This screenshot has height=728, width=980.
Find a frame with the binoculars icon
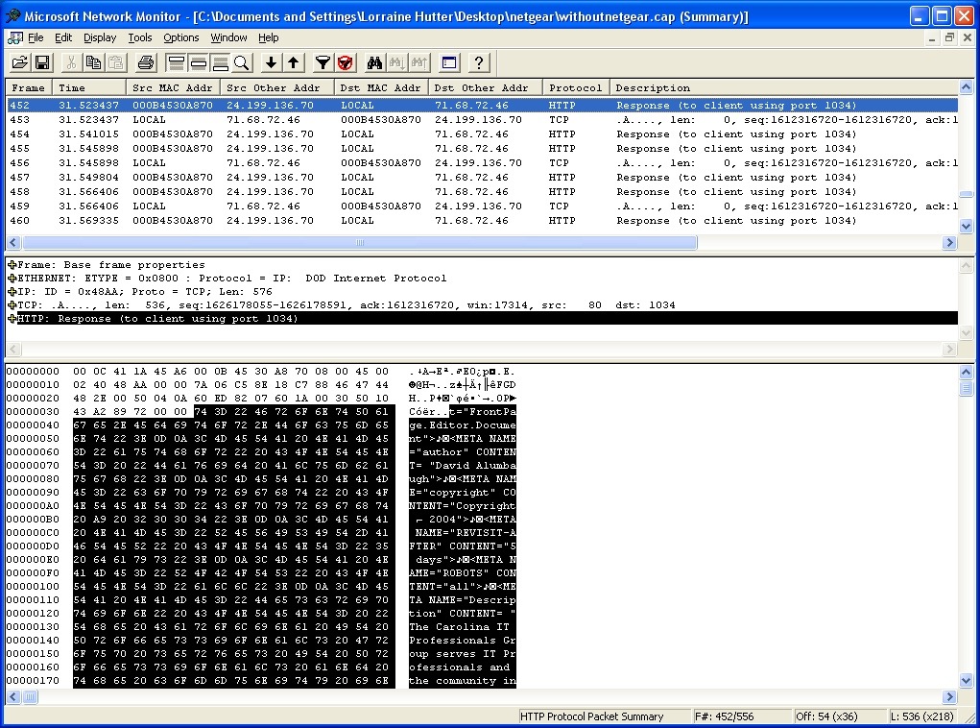[x=374, y=62]
